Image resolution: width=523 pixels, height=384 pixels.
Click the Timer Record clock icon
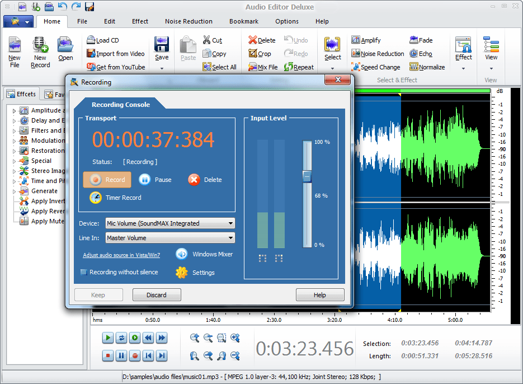point(96,198)
